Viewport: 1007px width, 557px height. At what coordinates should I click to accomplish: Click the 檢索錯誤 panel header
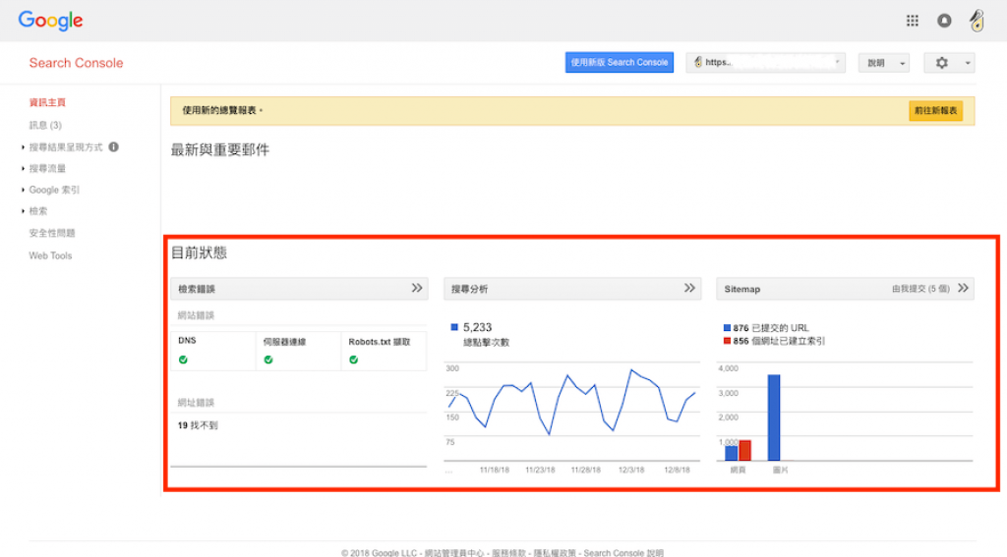(299, 289)
